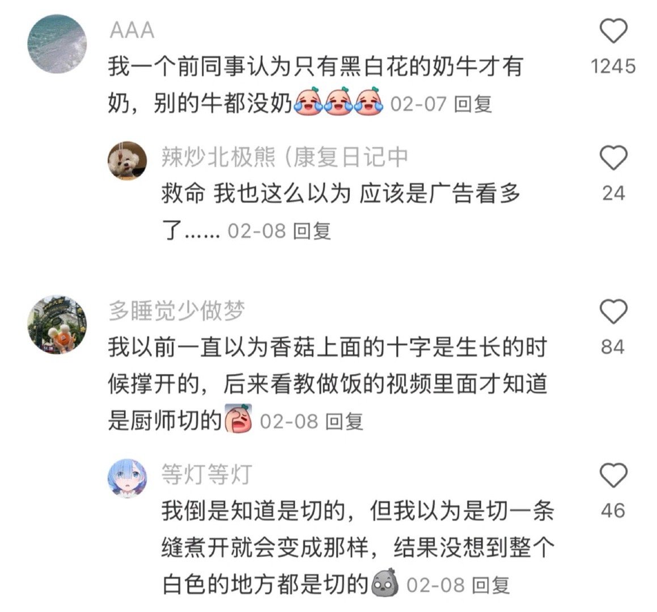Like the AAA comment with 1245 likes
The image size is (657, 612).
613,31
